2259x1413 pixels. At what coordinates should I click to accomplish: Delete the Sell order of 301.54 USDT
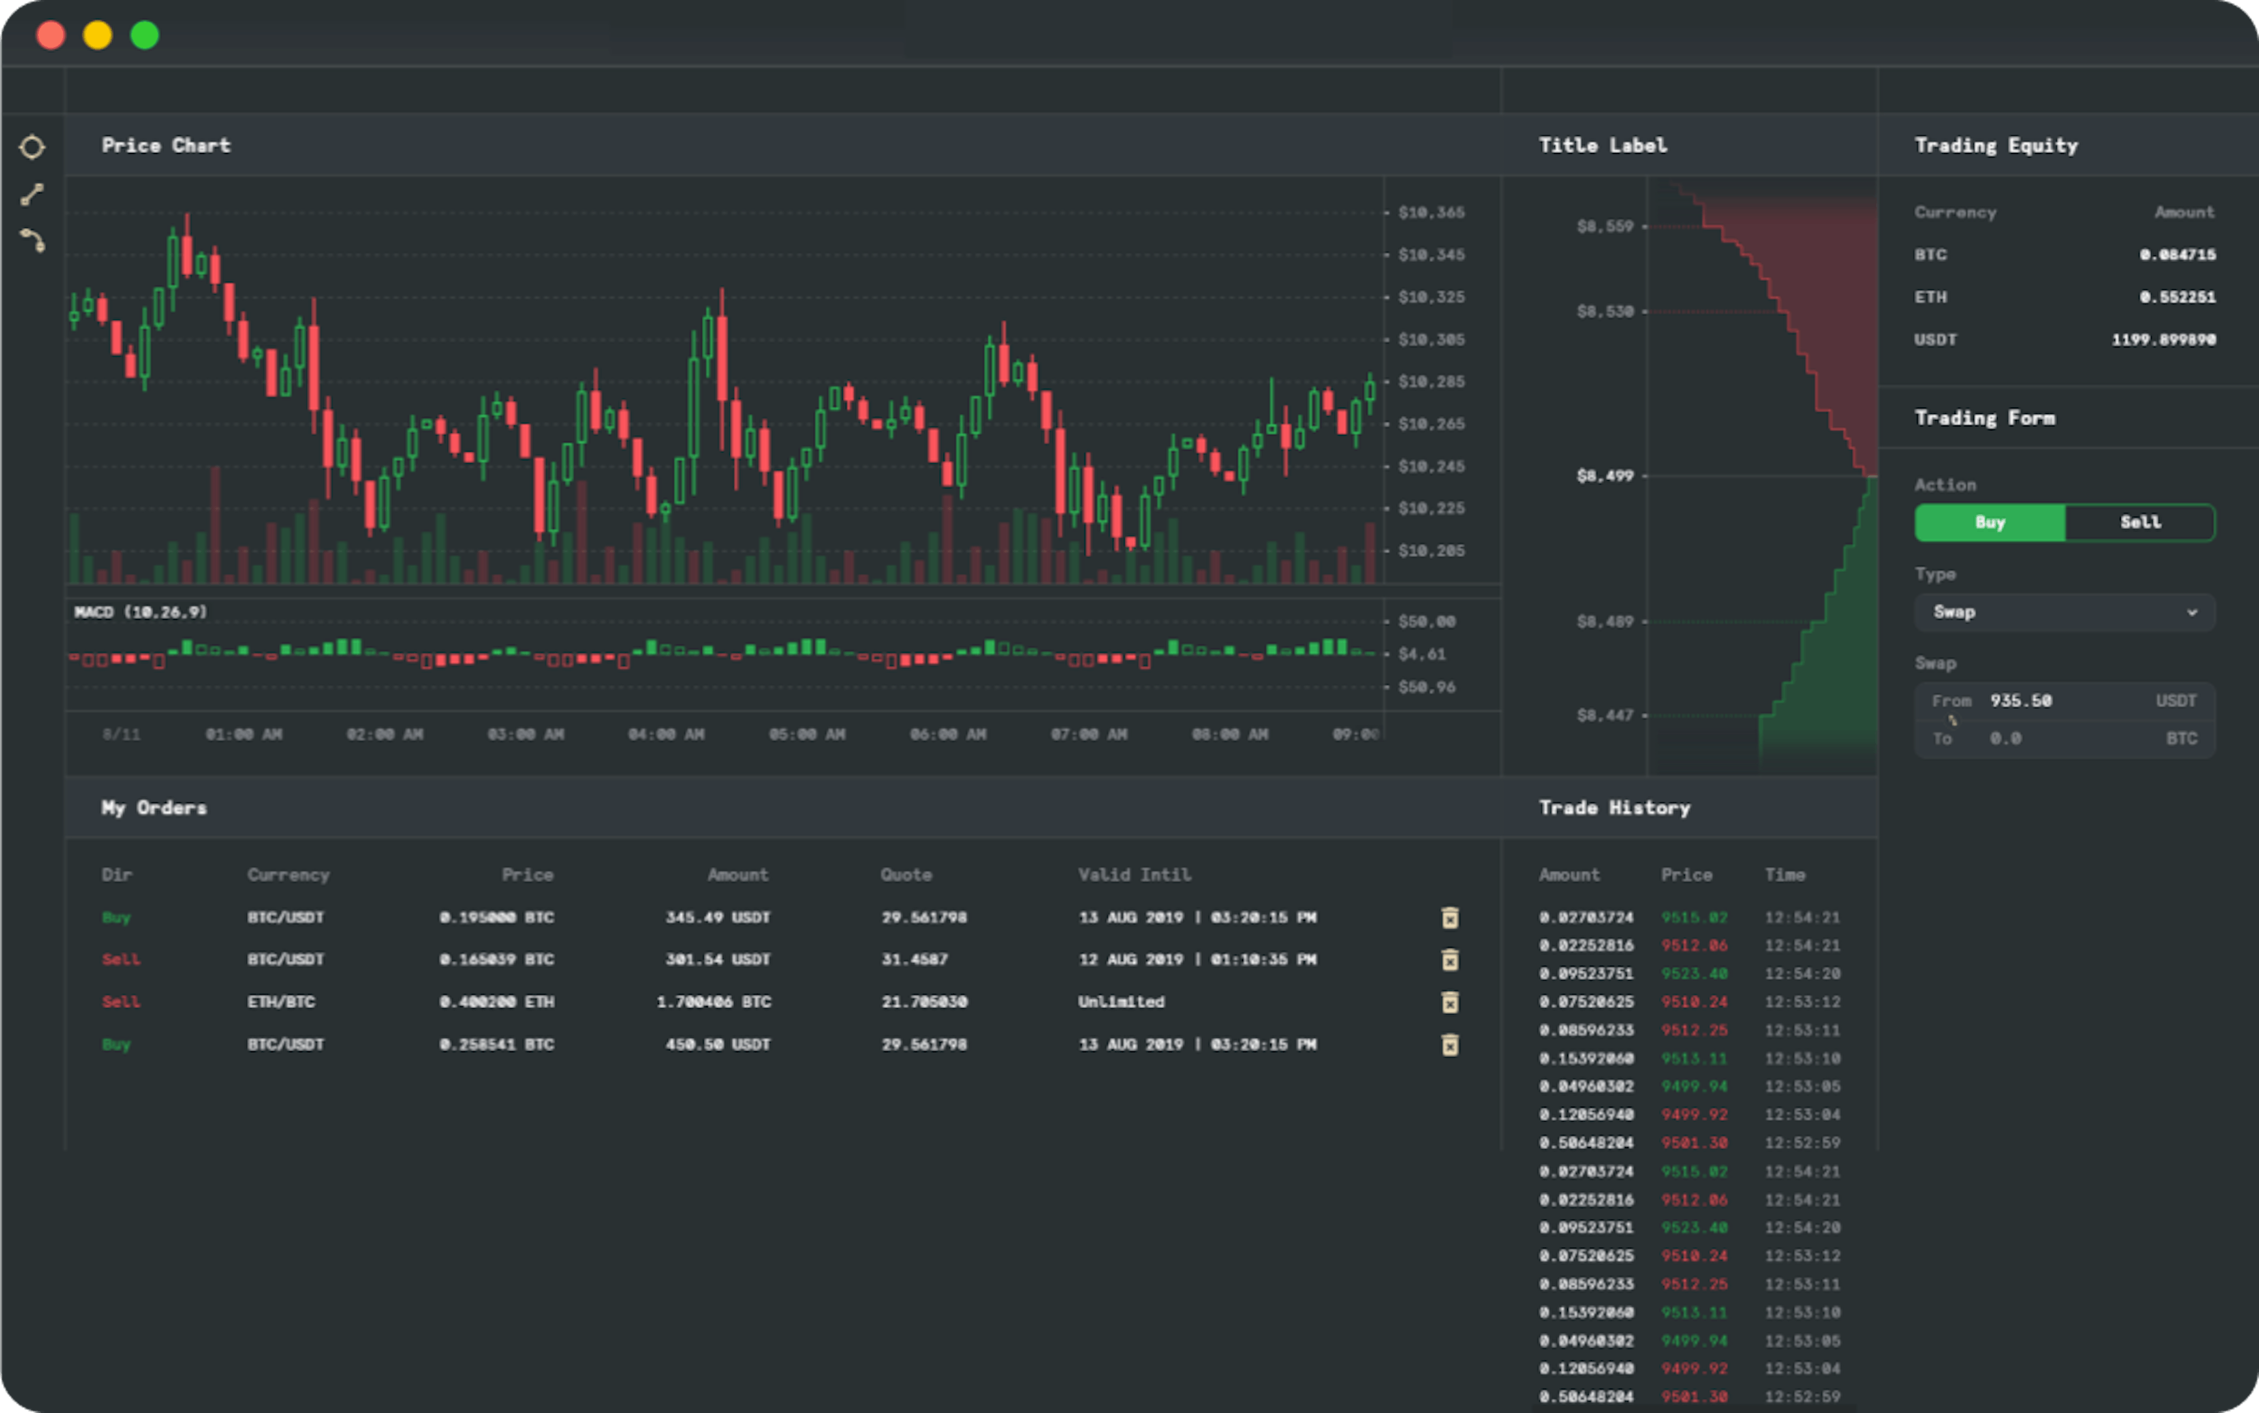point(1450,960)
